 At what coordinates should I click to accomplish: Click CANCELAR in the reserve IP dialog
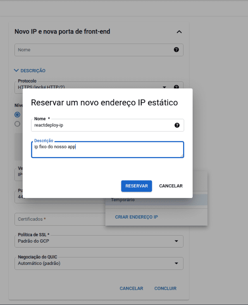(171, 186)
